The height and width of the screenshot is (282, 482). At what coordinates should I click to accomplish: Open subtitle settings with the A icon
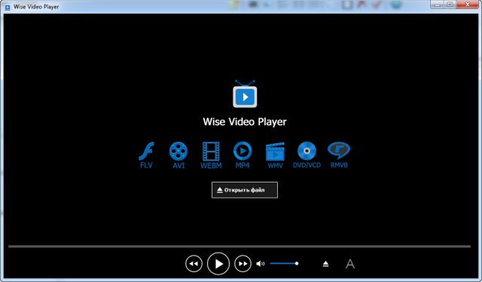tap(349, 264)
